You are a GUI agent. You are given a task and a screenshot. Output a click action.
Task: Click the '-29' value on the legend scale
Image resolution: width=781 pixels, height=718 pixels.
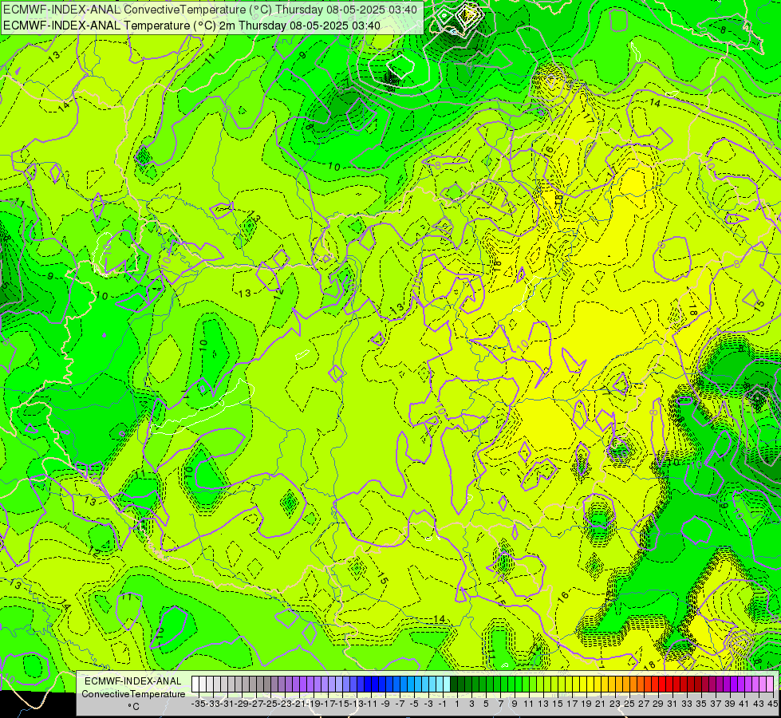[242, 704]
